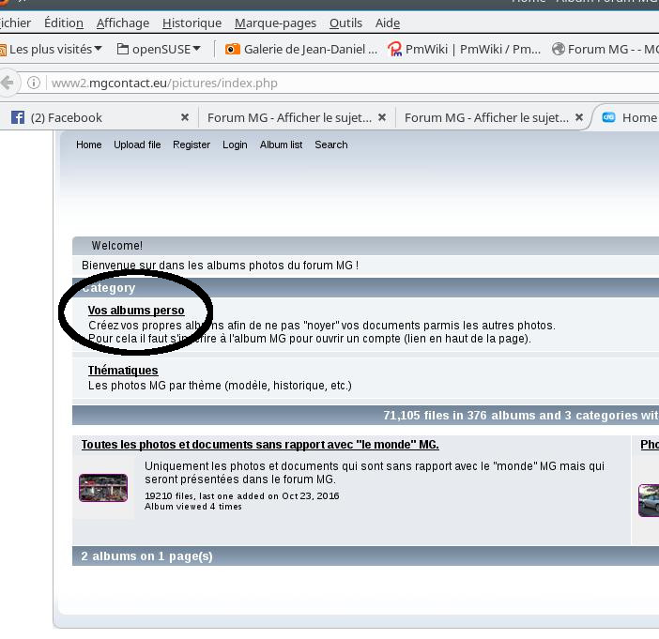
Task: Open the Album list page link
Action: 281,145
